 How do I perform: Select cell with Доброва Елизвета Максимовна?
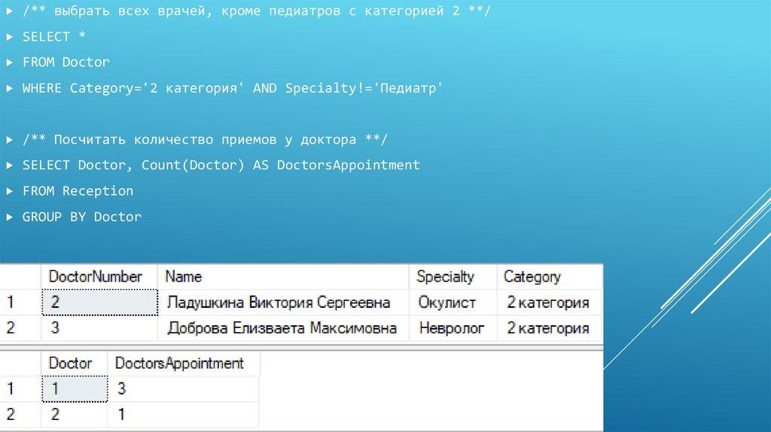[282, 328]
